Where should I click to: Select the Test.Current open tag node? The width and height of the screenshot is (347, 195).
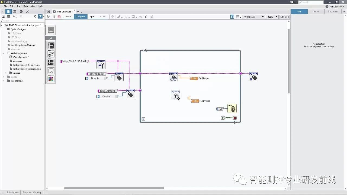click(130, 94)
